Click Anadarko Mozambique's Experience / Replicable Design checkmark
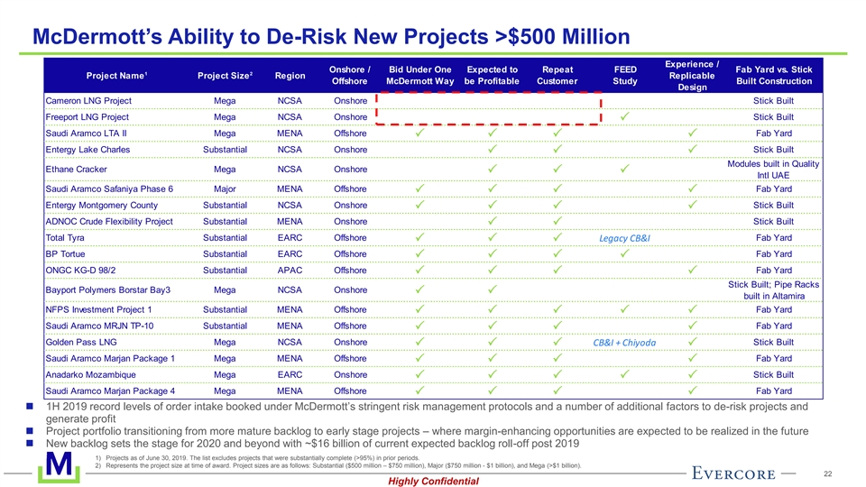Image resolution: width=866 pixels, height=487 pixels. 692,374
